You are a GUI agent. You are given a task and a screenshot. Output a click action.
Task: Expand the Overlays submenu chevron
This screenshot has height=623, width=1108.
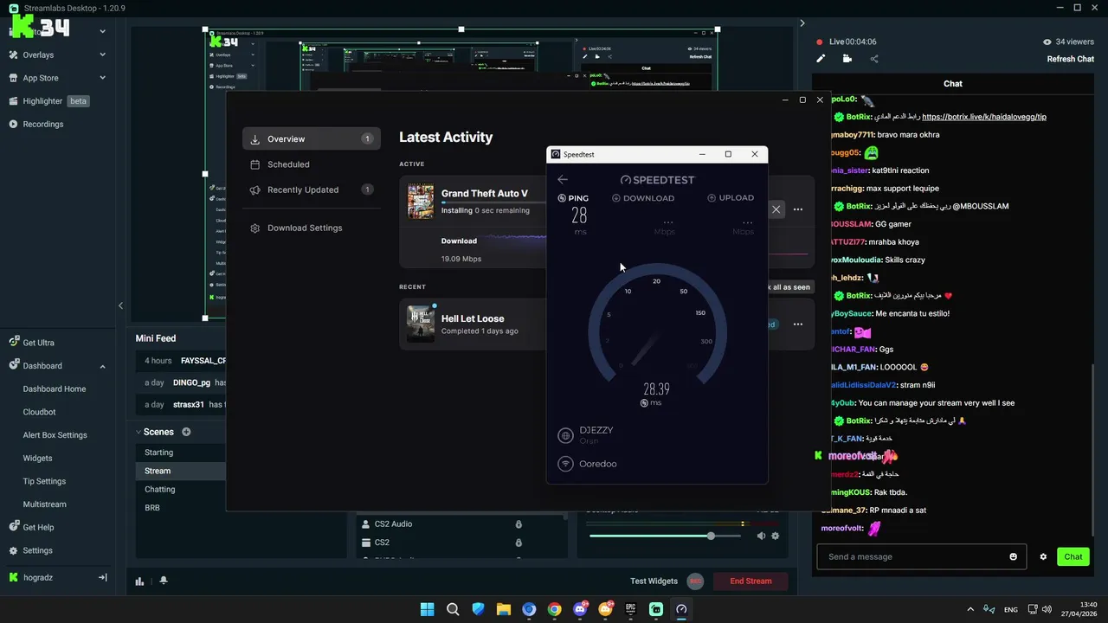coord(102,55)
